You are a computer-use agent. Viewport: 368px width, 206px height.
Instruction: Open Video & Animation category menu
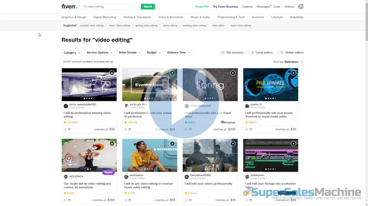(171, 17)
